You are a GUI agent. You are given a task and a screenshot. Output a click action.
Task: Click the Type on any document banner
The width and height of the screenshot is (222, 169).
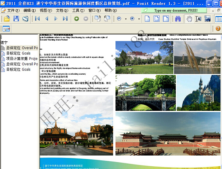click(x=174, y=10)
